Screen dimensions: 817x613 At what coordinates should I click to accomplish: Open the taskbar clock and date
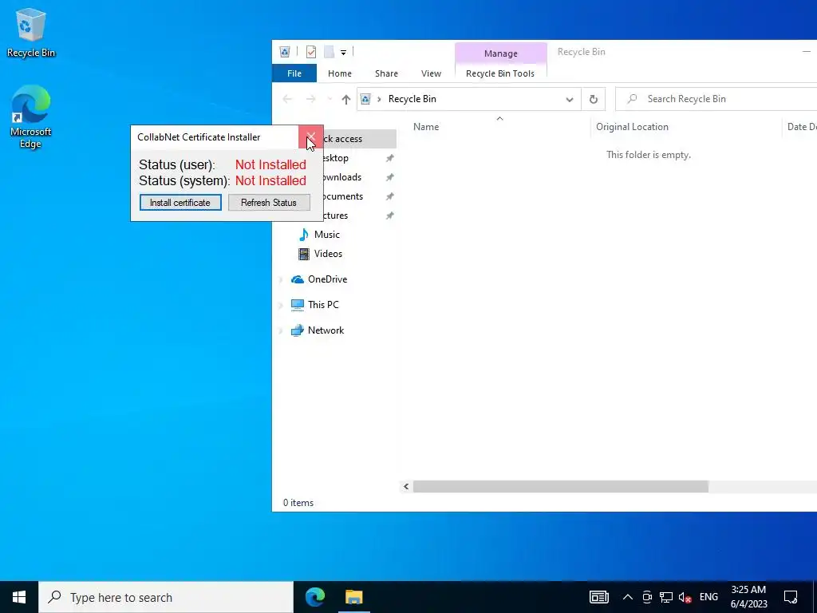click(748, 597)
